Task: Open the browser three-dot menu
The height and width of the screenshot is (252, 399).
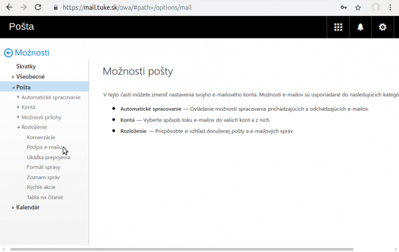Action: (390, 7)
